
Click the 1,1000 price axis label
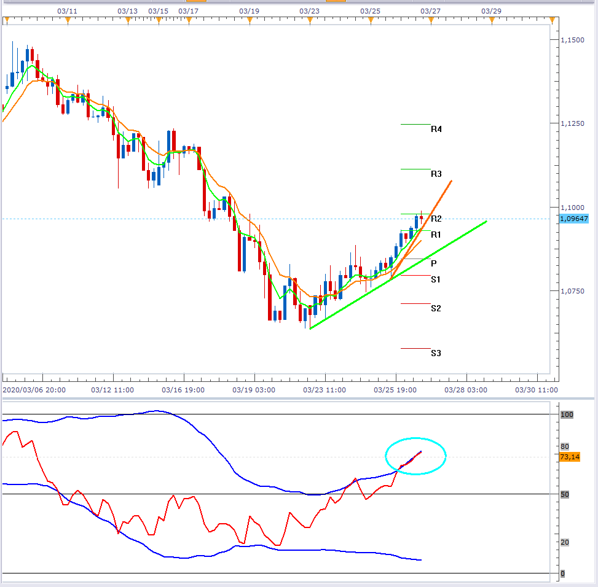tap(572, 208)
